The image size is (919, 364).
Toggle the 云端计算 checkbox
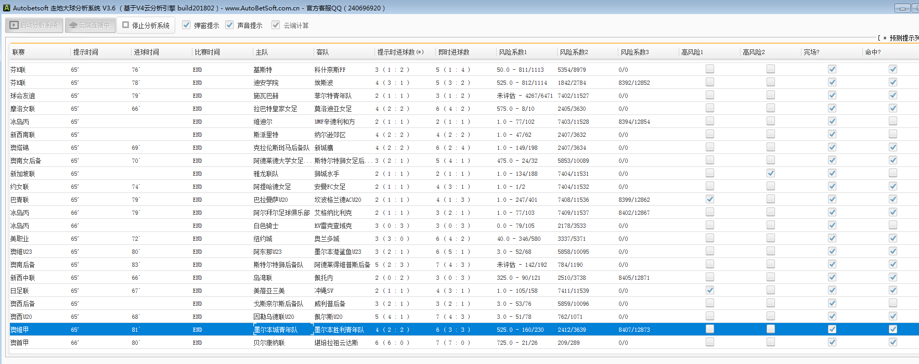[276, 25]
